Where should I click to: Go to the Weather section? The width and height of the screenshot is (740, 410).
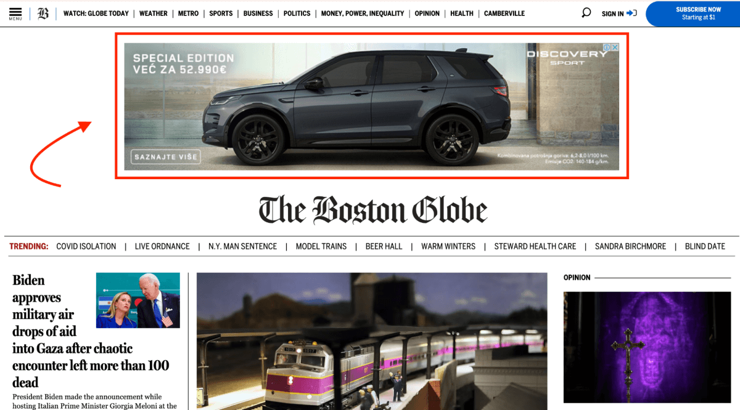(x=153, y=14)
